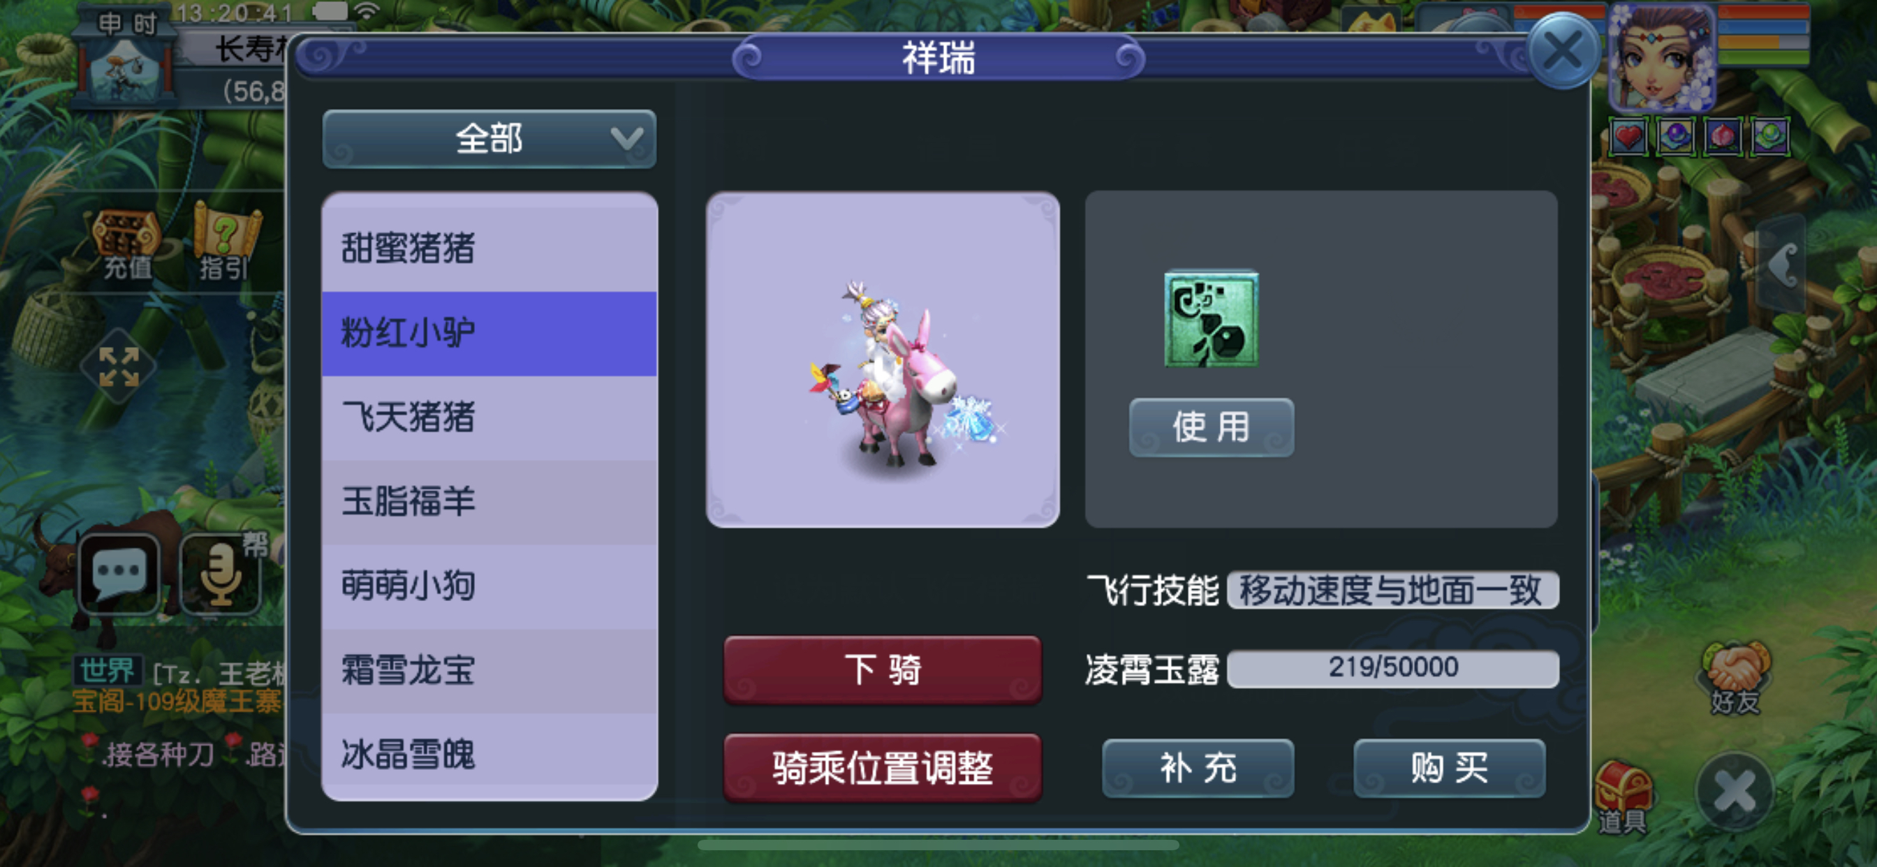
Task: Expand the 全部 category dropdown
Action: coord(489,138)
